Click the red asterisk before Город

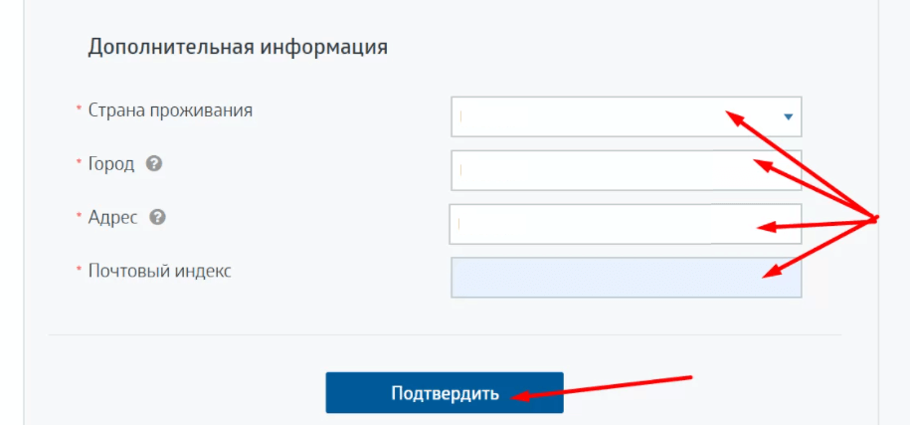[79, 162]
